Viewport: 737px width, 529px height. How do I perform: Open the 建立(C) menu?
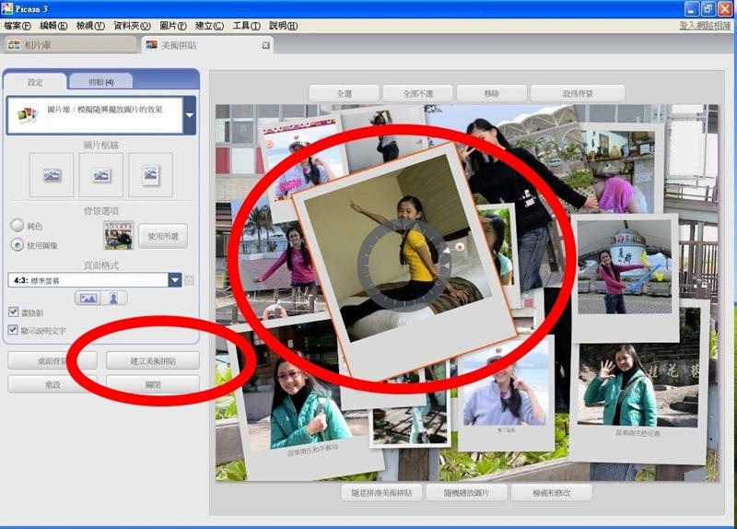click(x=209, y=26)
